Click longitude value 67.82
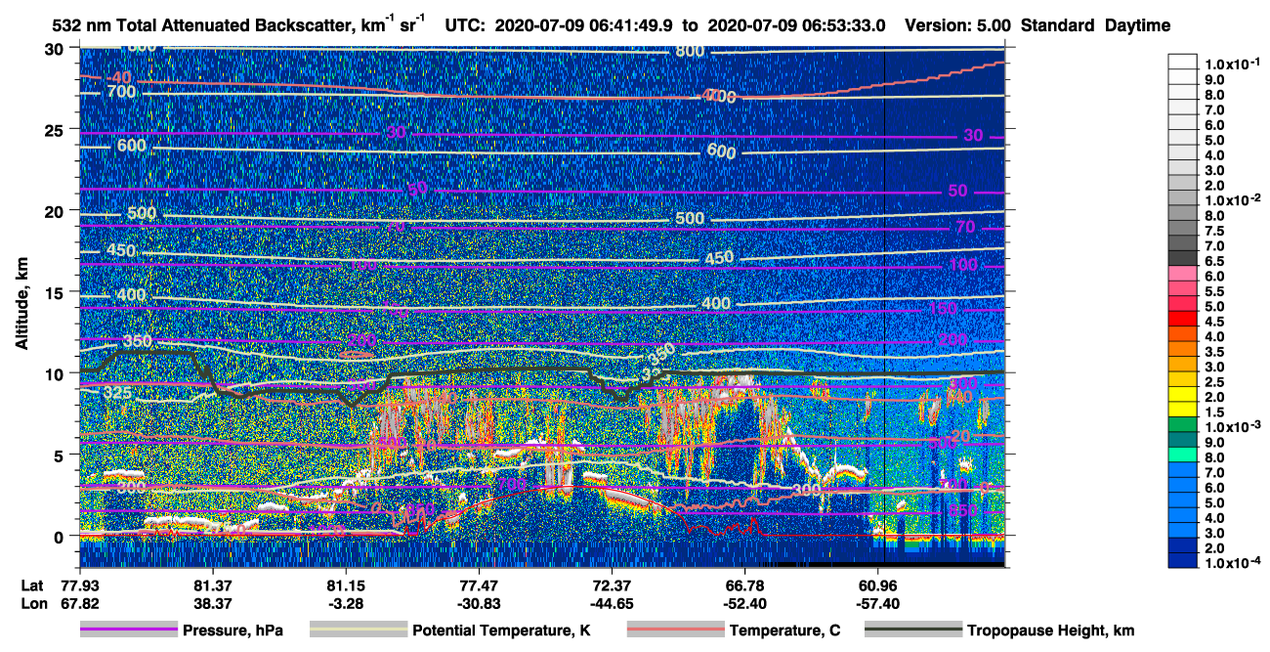The height and width of the screenshot is (652, 1270). [x=79, y=604]
